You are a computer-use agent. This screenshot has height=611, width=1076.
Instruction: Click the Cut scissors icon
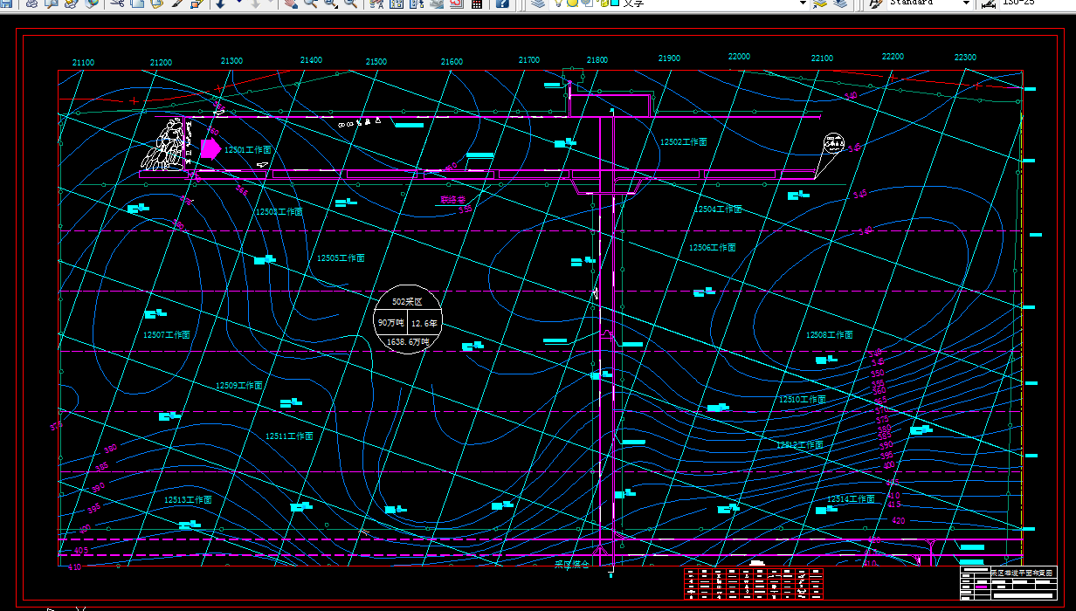[116, 3]
